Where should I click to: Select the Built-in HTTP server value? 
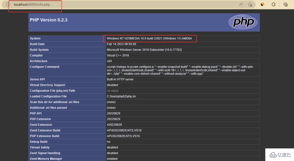tap(120, 79)
